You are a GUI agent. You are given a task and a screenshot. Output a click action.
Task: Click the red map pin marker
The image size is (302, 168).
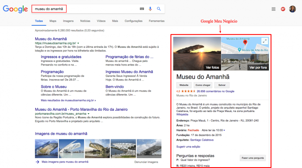pyautogui.click(x=245, y=42)
